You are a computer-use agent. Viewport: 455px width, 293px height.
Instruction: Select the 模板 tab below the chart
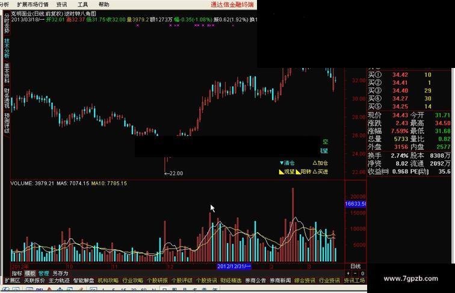click(30, 273)
